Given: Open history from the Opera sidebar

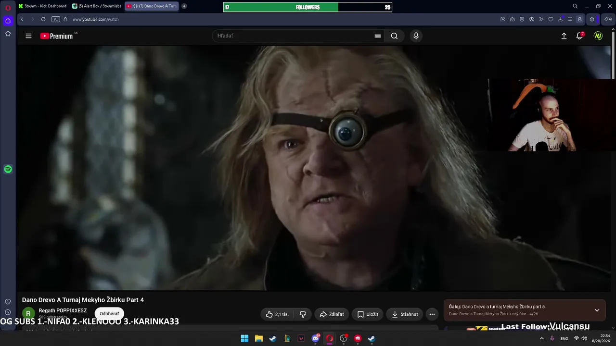Looking at the screenshot, I should 8,312.
